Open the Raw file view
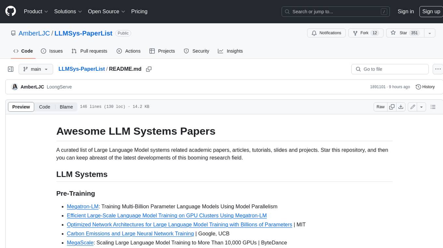The width and height of the screenshot is (443, 248). 380,107
